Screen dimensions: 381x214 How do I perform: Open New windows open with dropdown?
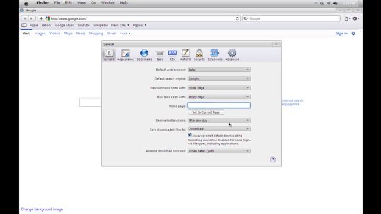click(218, 88)
